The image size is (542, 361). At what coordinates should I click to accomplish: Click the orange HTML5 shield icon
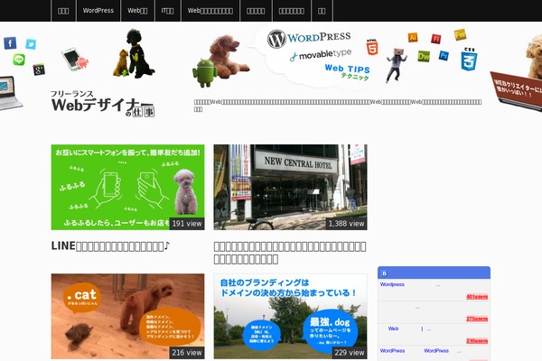(372, 47)
